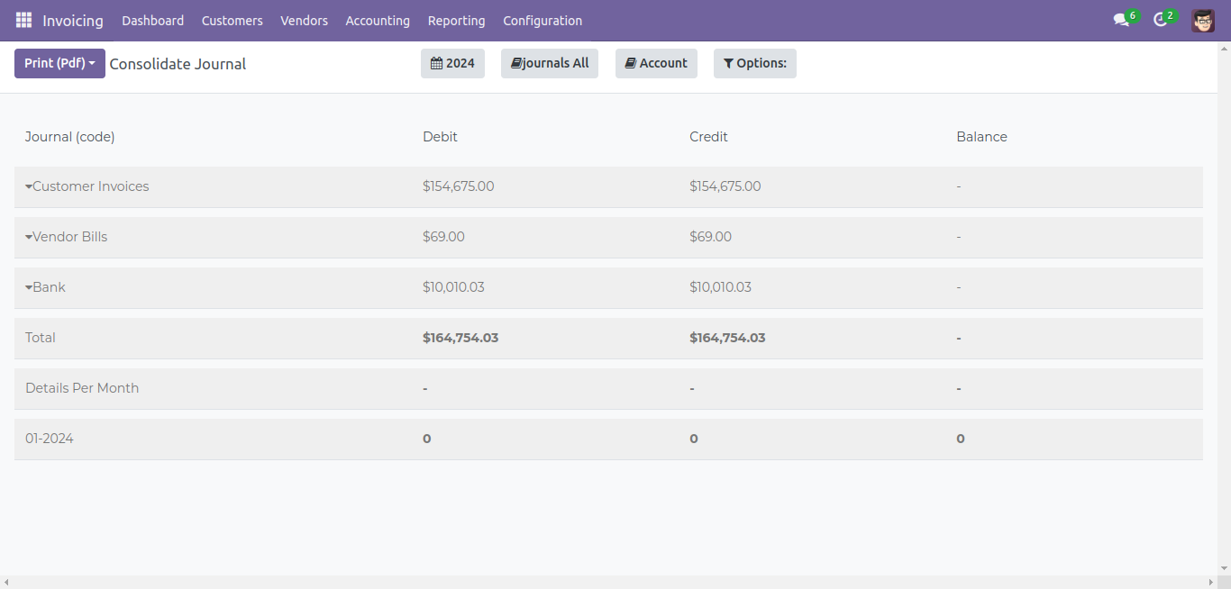Image resolution: width=1231 pixels, height=589 pixels.
Task: Open the Reporting menu
Action: click(456, 21)
